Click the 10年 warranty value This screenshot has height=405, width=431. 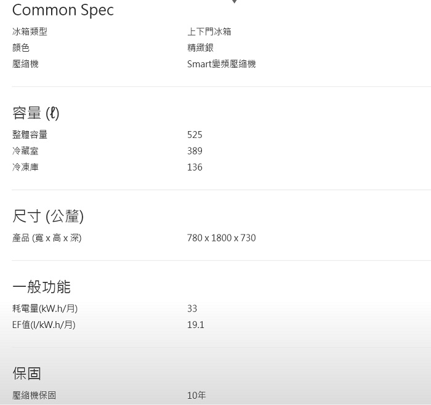click(x=196, y=395)
